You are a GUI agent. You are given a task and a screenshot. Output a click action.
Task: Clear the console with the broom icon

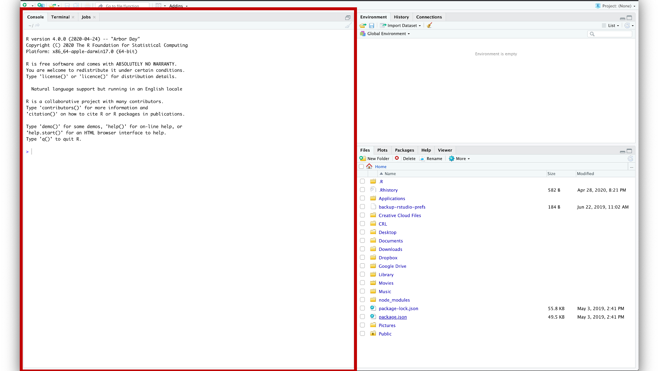(348, 25)
